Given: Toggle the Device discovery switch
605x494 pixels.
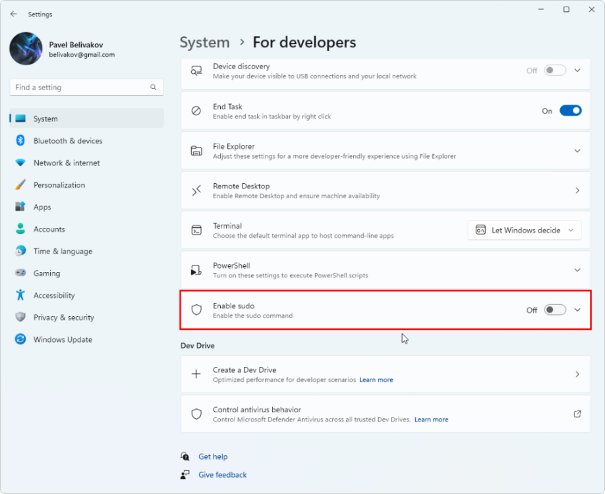Looking at the screenshot, I should click(x=555, y=70).
